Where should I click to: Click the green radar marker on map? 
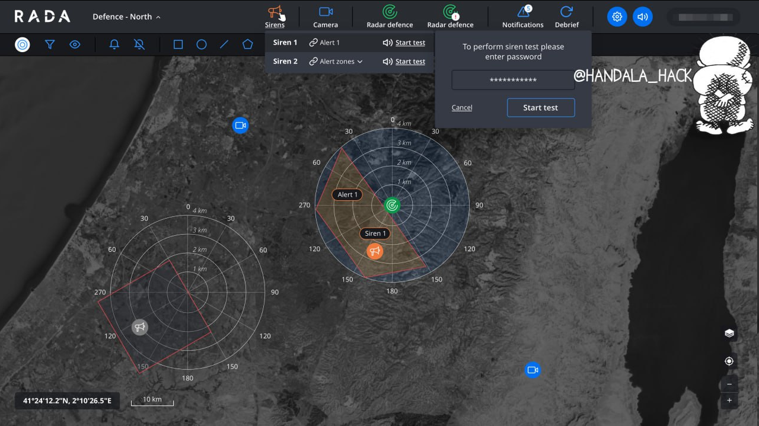(391, 205)
